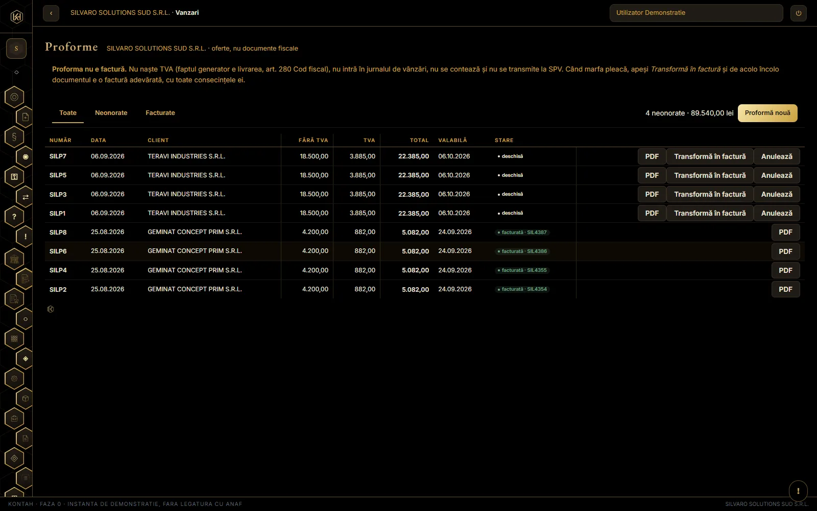This screenshot has width=817, height=511.
Task: Open the safe/vault sidebar hexagon
Action: tap(14, 177)
